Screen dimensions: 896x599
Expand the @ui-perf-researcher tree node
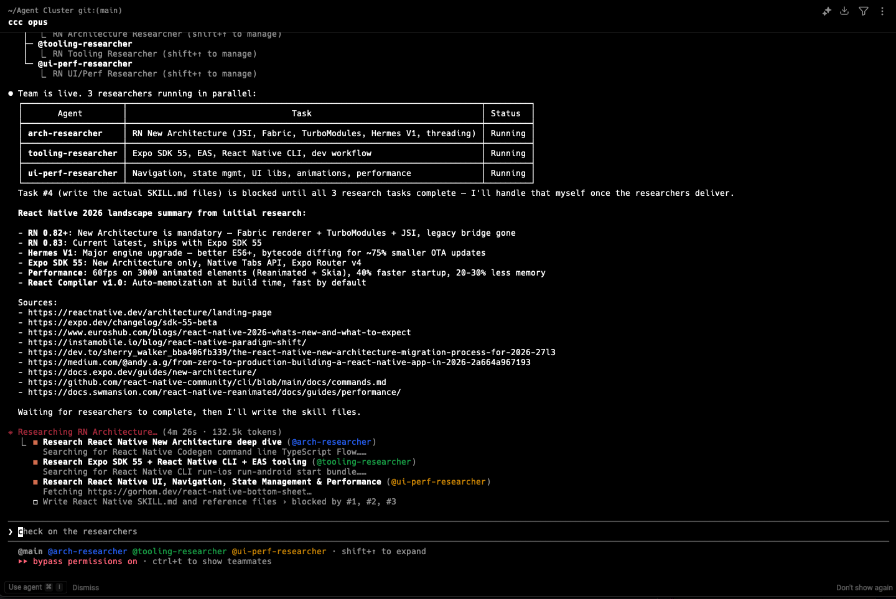[85, 64]
